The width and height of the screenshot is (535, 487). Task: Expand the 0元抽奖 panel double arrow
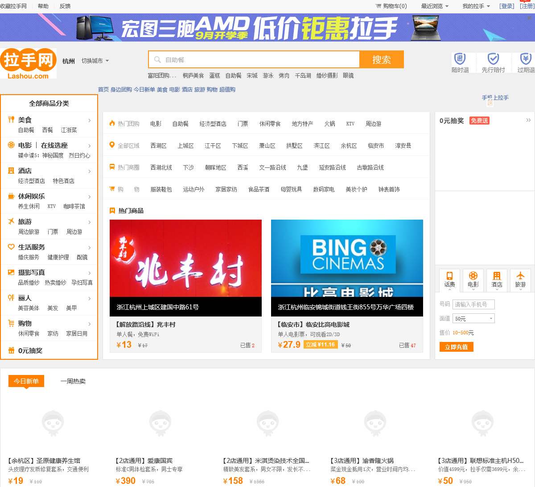pos(528,120)
